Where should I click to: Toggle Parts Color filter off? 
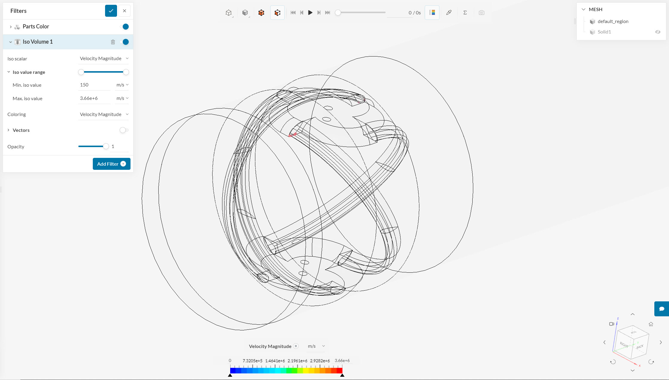pos(125,27)
